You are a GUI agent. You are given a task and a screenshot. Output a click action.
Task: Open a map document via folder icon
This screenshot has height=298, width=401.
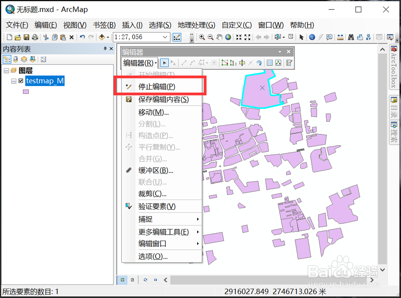pos(18,37)
